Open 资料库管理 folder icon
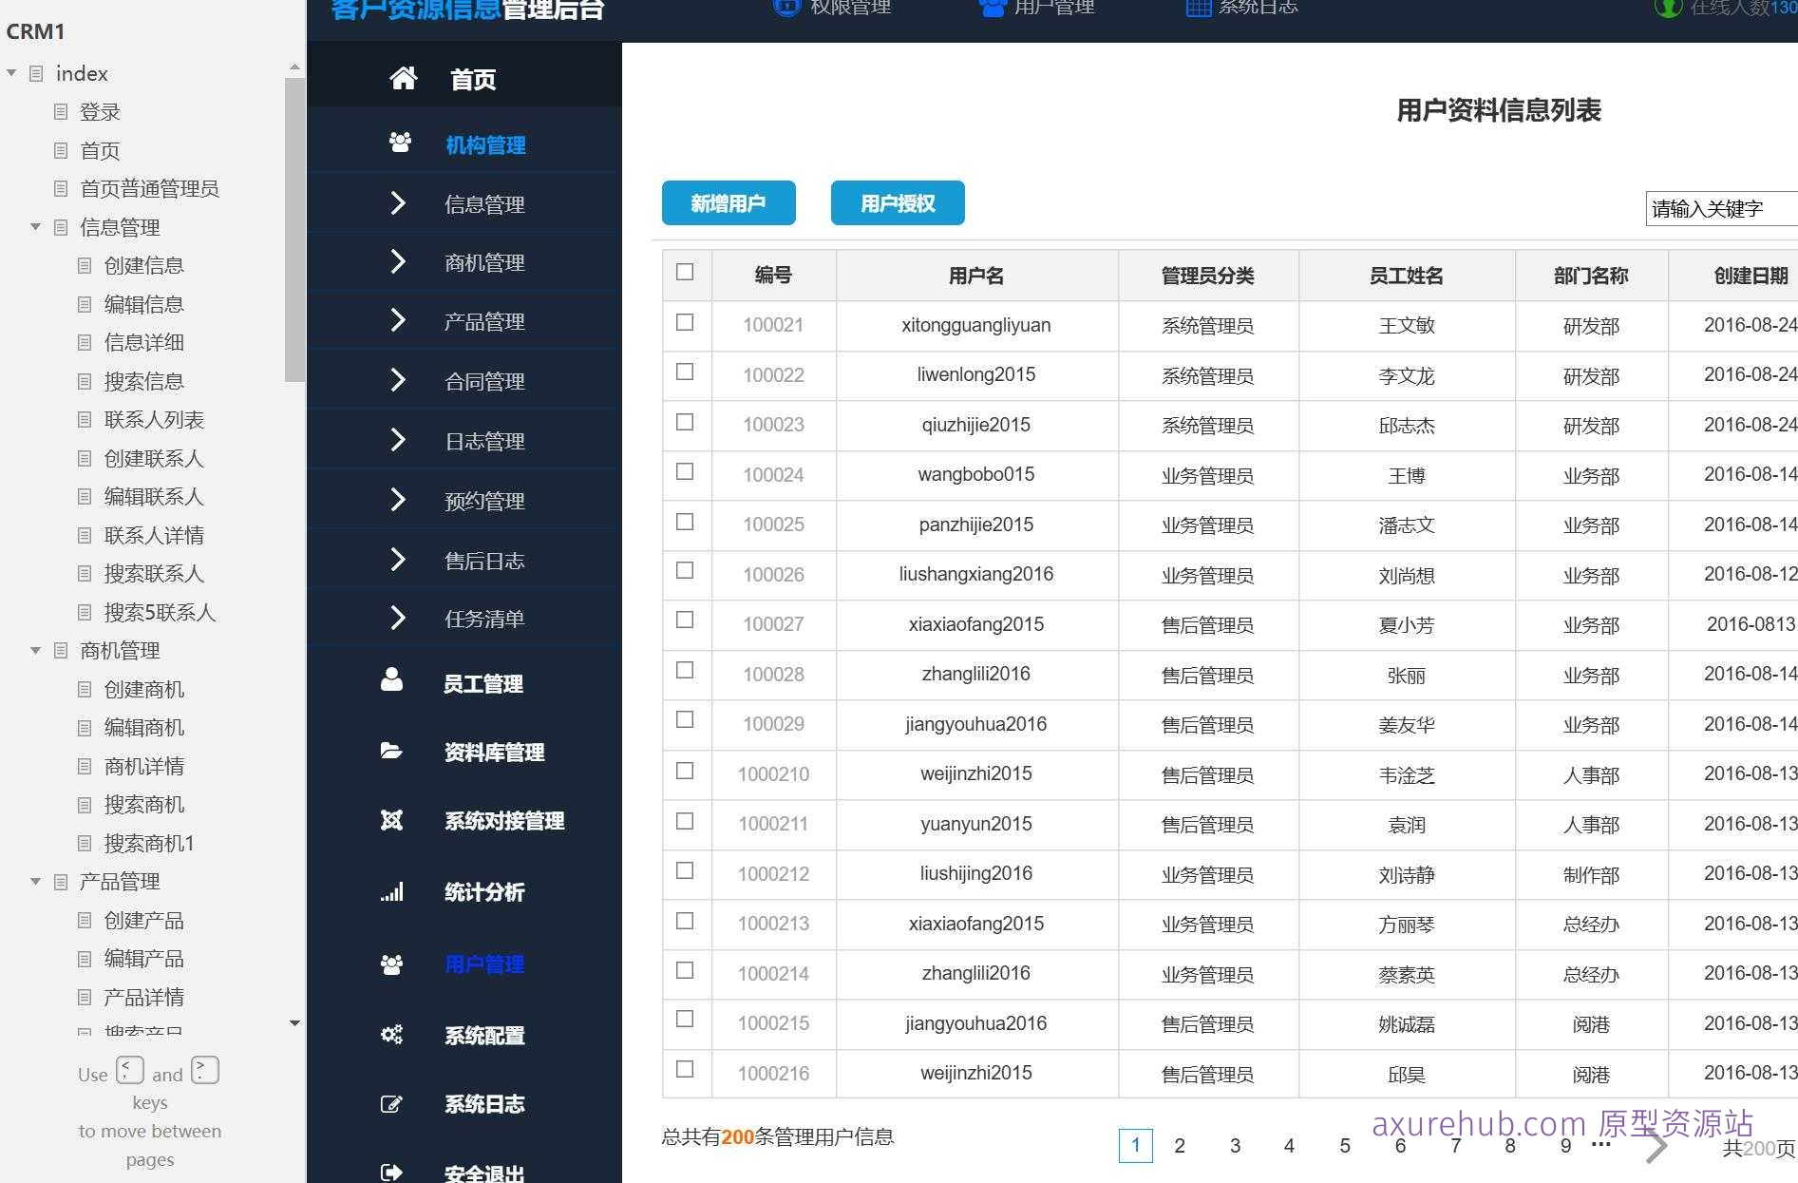Image resolution: width=1798 pixels, height=1183 pixels. tap(391, 751)
